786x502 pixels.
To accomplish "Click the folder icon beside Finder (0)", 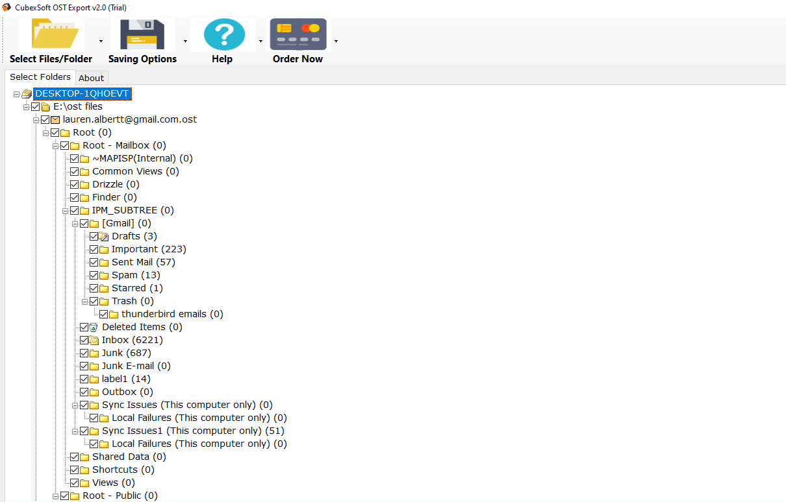I will [x=84, y=198].
